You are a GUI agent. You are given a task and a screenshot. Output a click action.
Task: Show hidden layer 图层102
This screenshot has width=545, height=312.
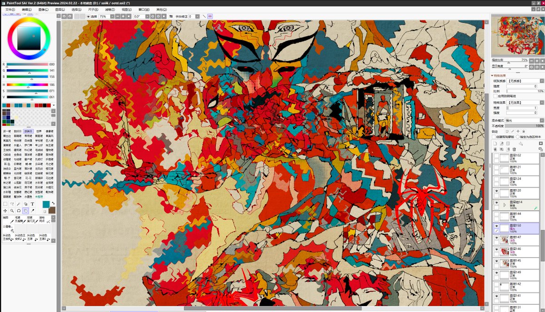coord(496,156)
